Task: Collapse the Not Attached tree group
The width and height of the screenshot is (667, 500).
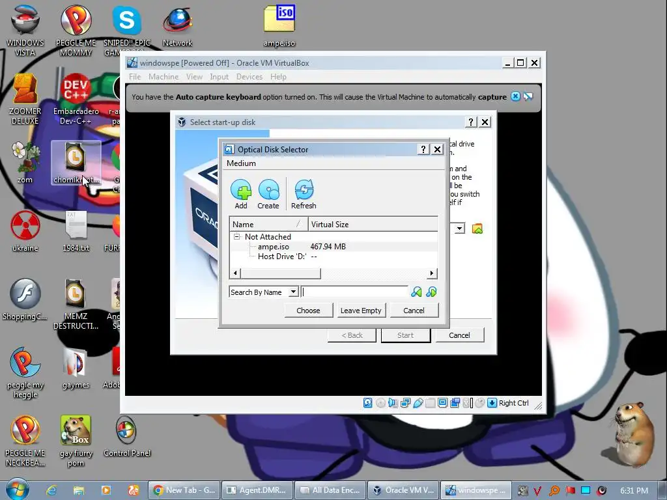Action: pos(236,237)
